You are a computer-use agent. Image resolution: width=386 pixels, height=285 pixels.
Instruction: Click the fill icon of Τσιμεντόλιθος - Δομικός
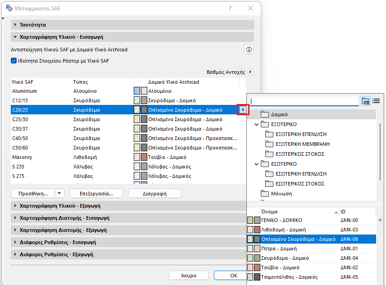click(x=250, y=277)
